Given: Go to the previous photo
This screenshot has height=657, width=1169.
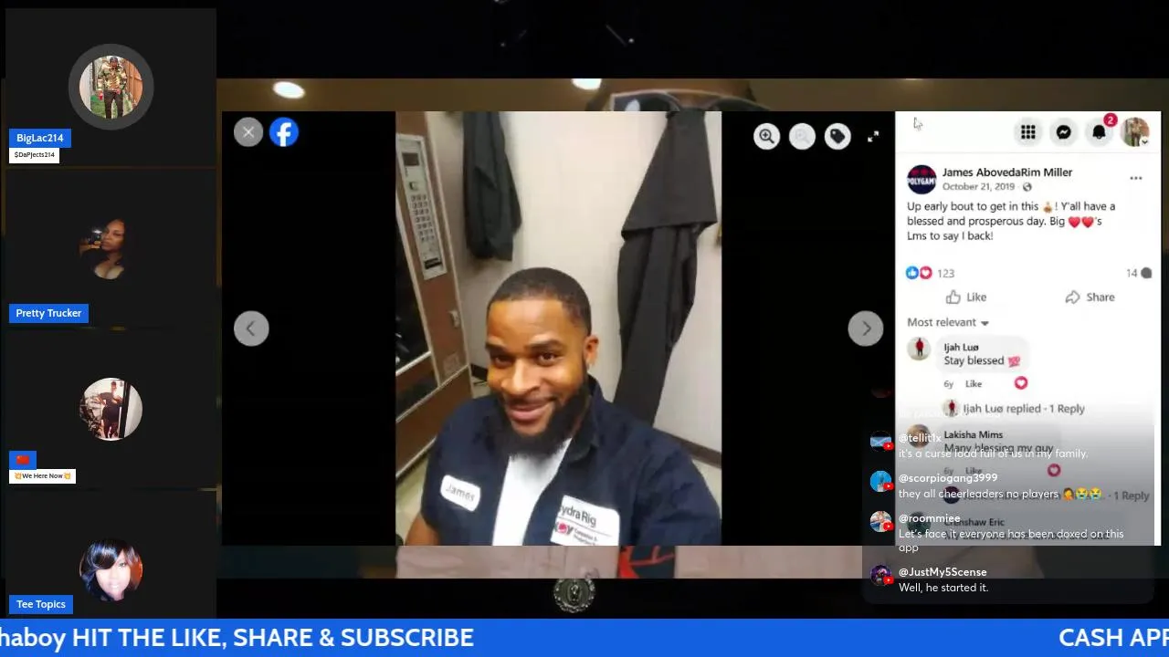Looking at the screenshot, I should pyautogui.click(x=251, y=328).
